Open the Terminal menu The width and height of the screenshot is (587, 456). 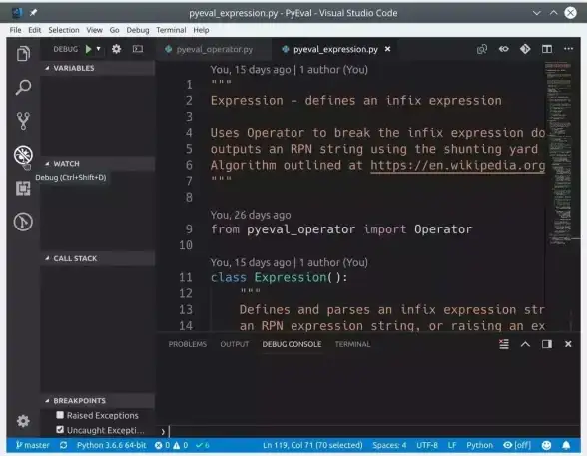tap(171, 30)
